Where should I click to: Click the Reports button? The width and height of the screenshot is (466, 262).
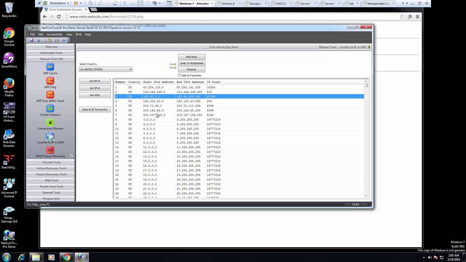191,69
